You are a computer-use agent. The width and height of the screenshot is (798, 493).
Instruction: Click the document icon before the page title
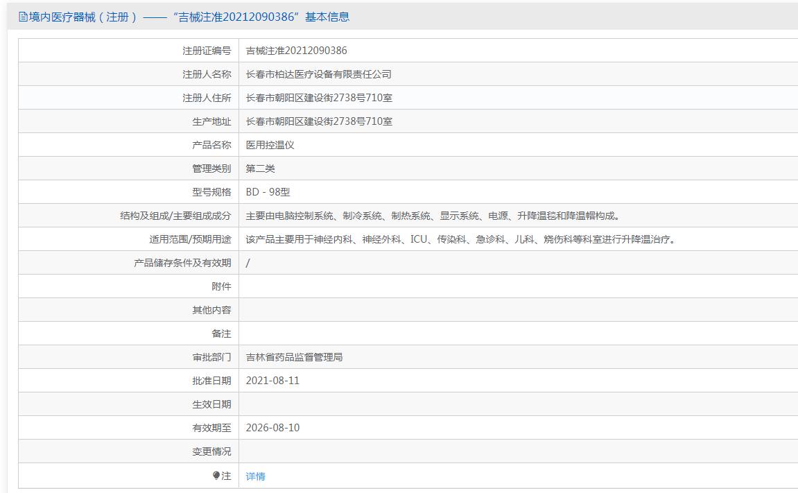23,17
